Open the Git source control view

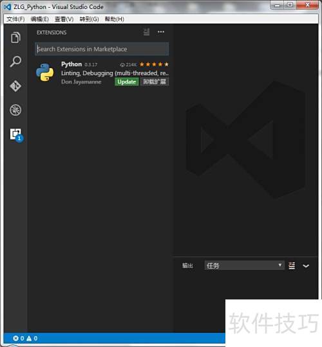tap(15, 86)
